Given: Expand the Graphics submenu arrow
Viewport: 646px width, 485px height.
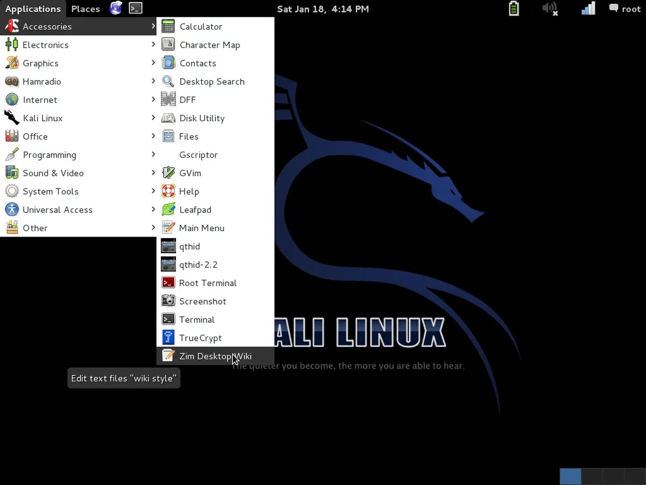Looking at the screenshot, I should (x=153, y=63).
